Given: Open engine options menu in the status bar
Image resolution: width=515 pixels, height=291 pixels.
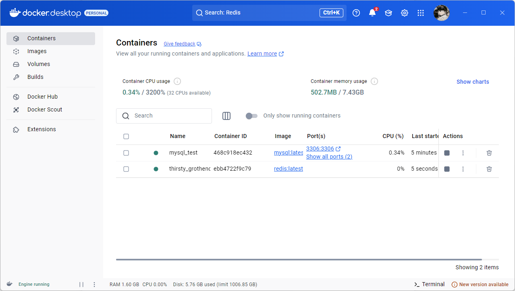Looking at the screenshot, I should pos(94,285).
